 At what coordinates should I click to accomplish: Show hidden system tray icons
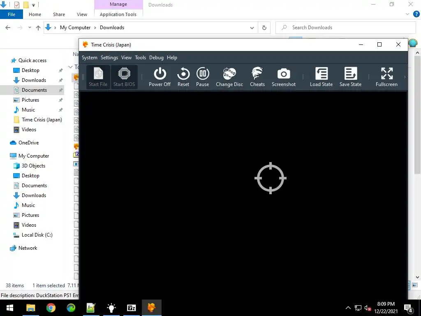pyautogui.click(x=348, y=308)
